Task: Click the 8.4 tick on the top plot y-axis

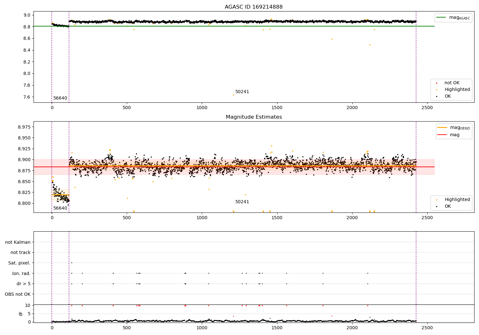Action: (27, 50)
